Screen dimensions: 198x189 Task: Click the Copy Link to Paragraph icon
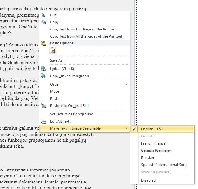43,76
